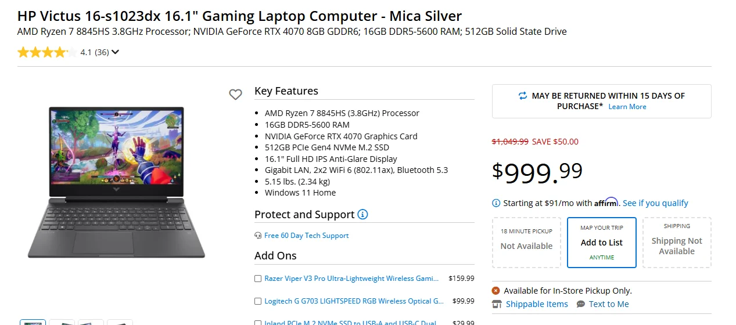Select the Inland PCIe M.2 NVMe add-on checkbox

258,322
